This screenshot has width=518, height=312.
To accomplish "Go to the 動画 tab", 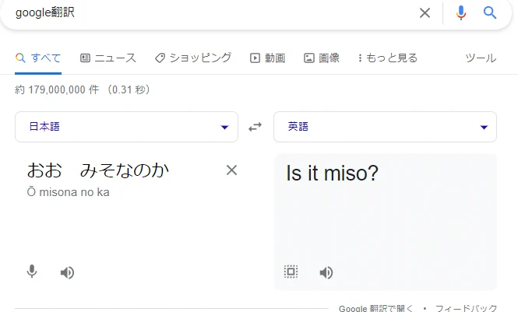I will point(268,58).
